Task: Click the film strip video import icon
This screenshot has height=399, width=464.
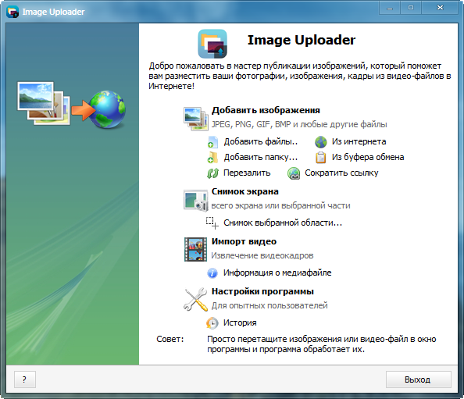Action: point(195,249)
